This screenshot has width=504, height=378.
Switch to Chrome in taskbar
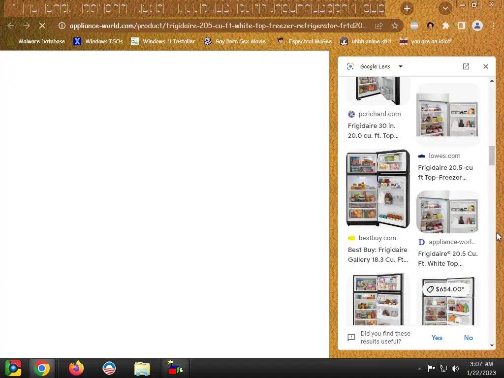pos(41,368)
